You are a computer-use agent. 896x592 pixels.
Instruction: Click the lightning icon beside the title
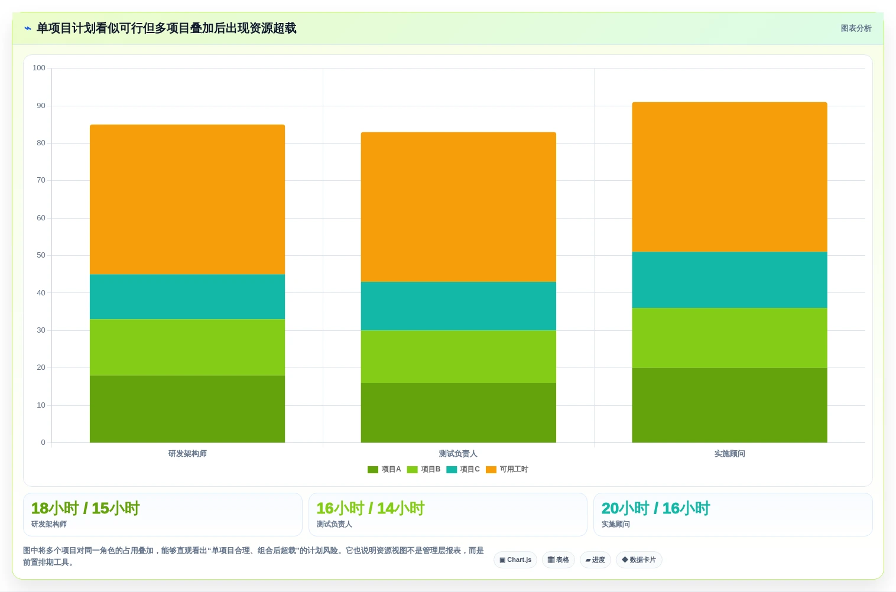(x=27, y=28)
